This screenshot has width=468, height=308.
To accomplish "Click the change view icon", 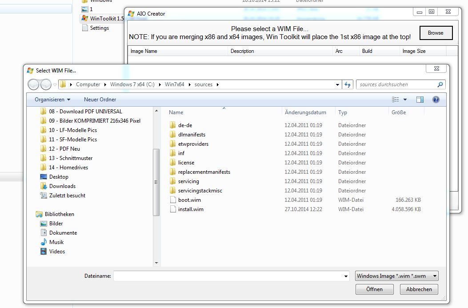I will (x=396, y=100).
